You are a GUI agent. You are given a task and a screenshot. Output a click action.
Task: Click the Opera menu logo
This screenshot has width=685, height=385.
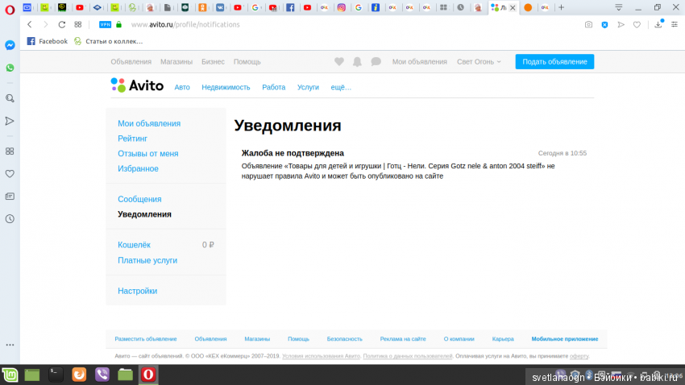pyautogui.click(x=10, y=10)
